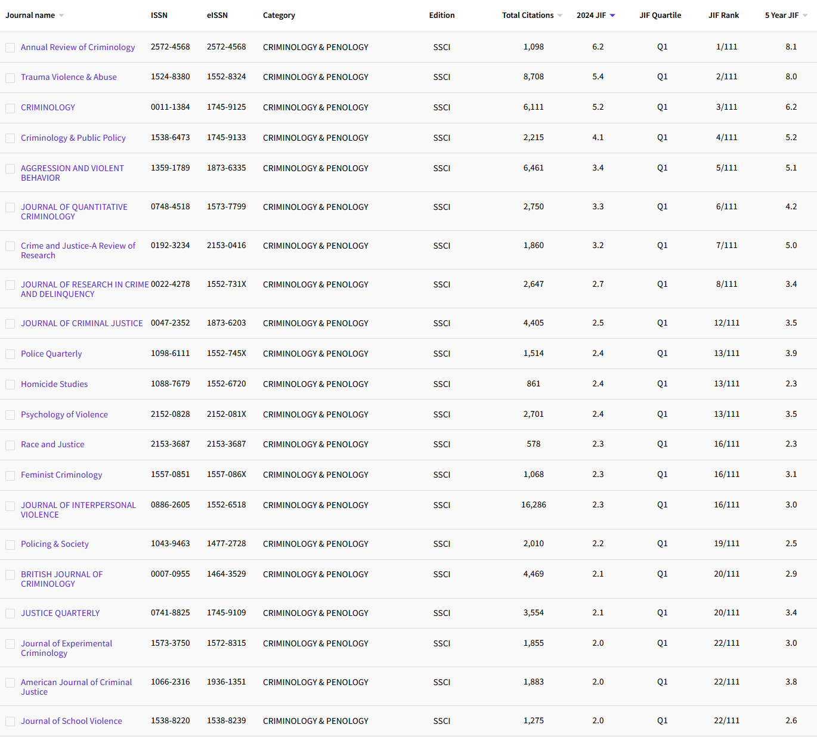
Task: Open Journal of Experimental Criminology link
Action: coord(66,648)
